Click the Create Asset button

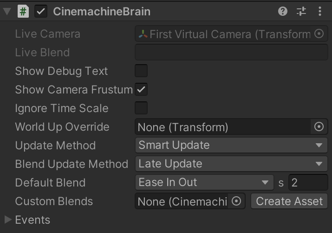pos(289,201)
